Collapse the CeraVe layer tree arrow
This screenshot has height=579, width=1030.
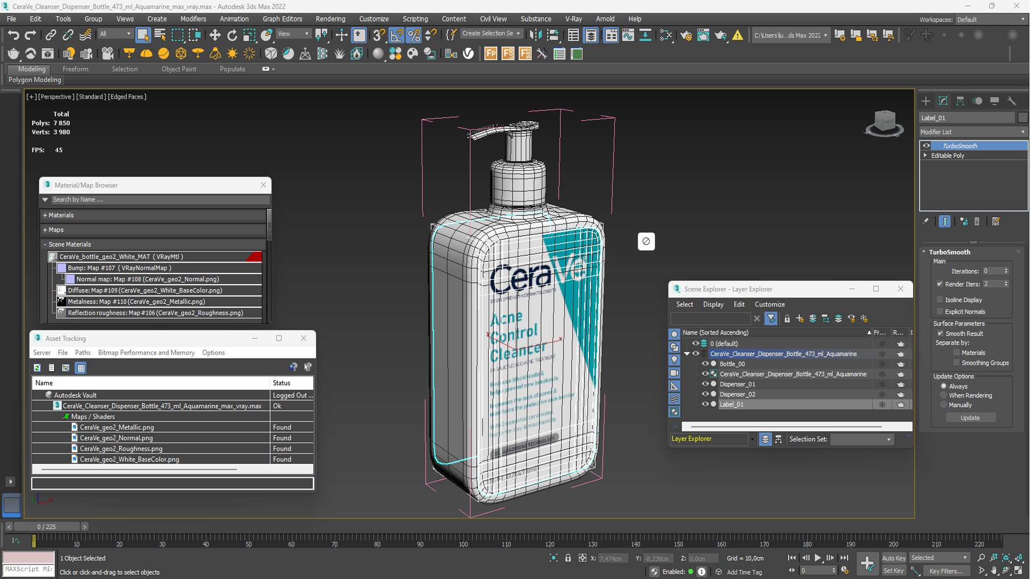[687, 354]
